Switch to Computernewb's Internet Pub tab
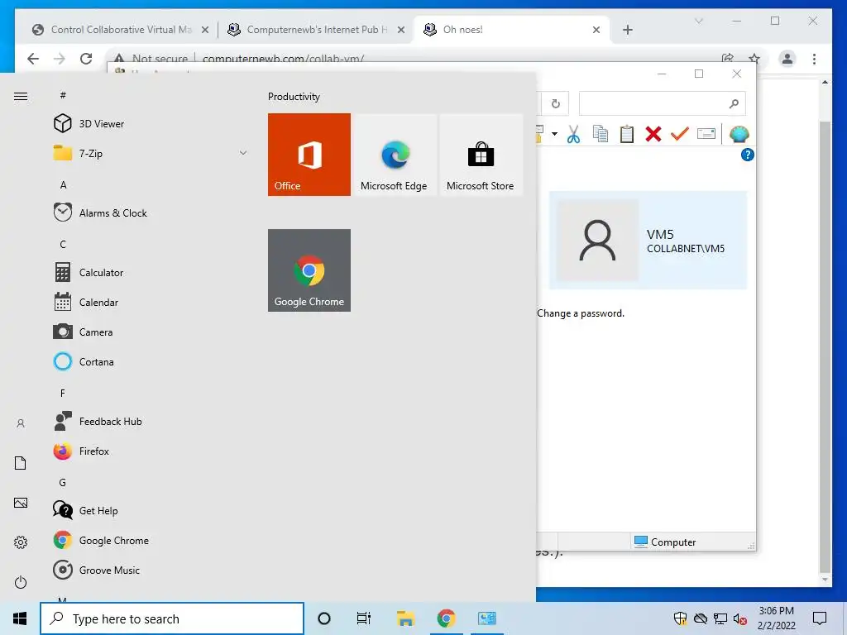This screenshot has width=847, height=635. [x=317, y=30]
